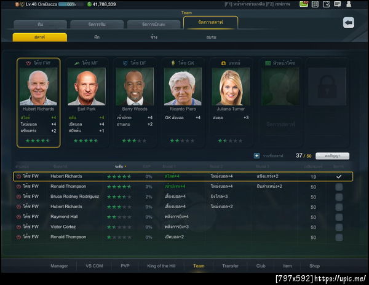Viewport: 369px width, 285px height.
Task: Open the chat speech bubble icon
Action: (338, 4)
